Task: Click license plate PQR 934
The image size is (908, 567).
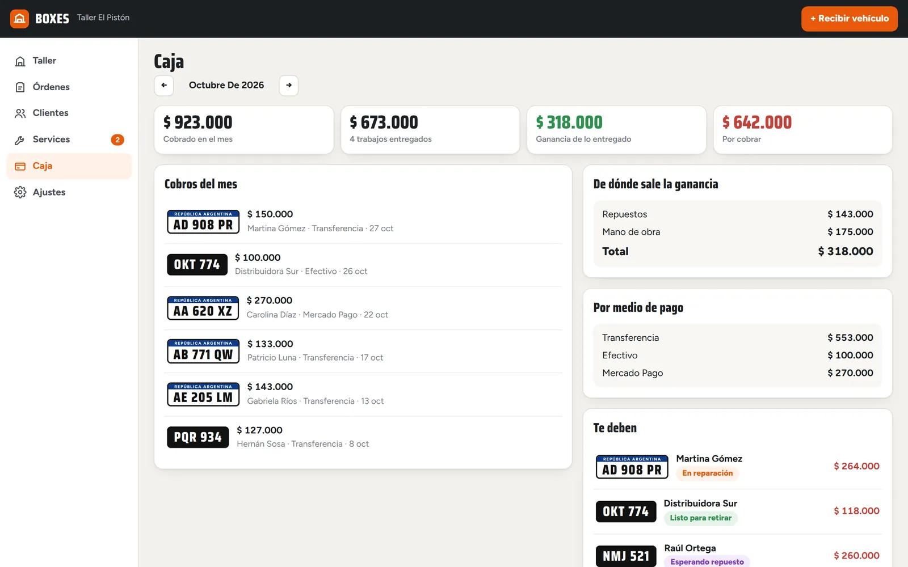Action: (x=198, y=437)
